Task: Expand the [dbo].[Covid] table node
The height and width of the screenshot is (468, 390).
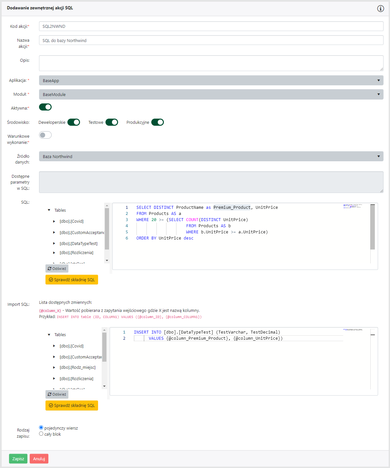Action: (x=54, y=221)
